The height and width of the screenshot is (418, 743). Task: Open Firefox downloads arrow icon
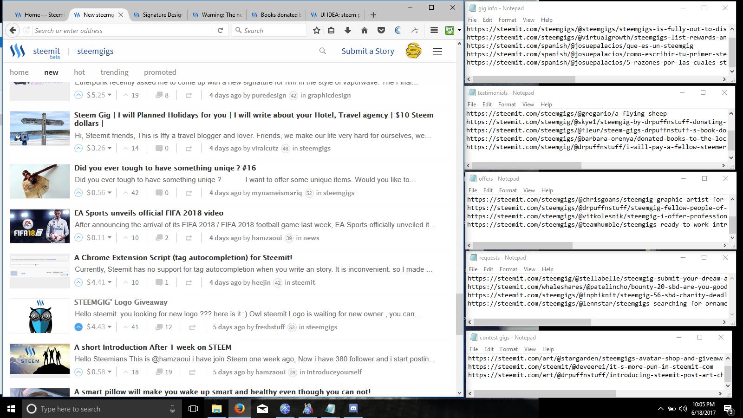tap(348, 30)
